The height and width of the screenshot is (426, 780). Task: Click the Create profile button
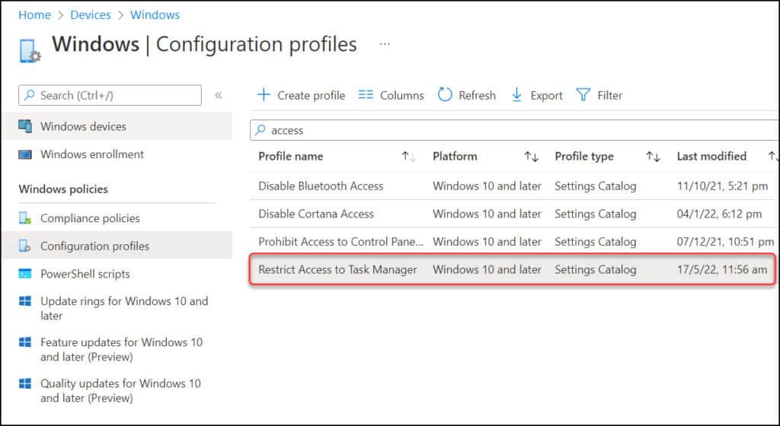click(301, 95)
